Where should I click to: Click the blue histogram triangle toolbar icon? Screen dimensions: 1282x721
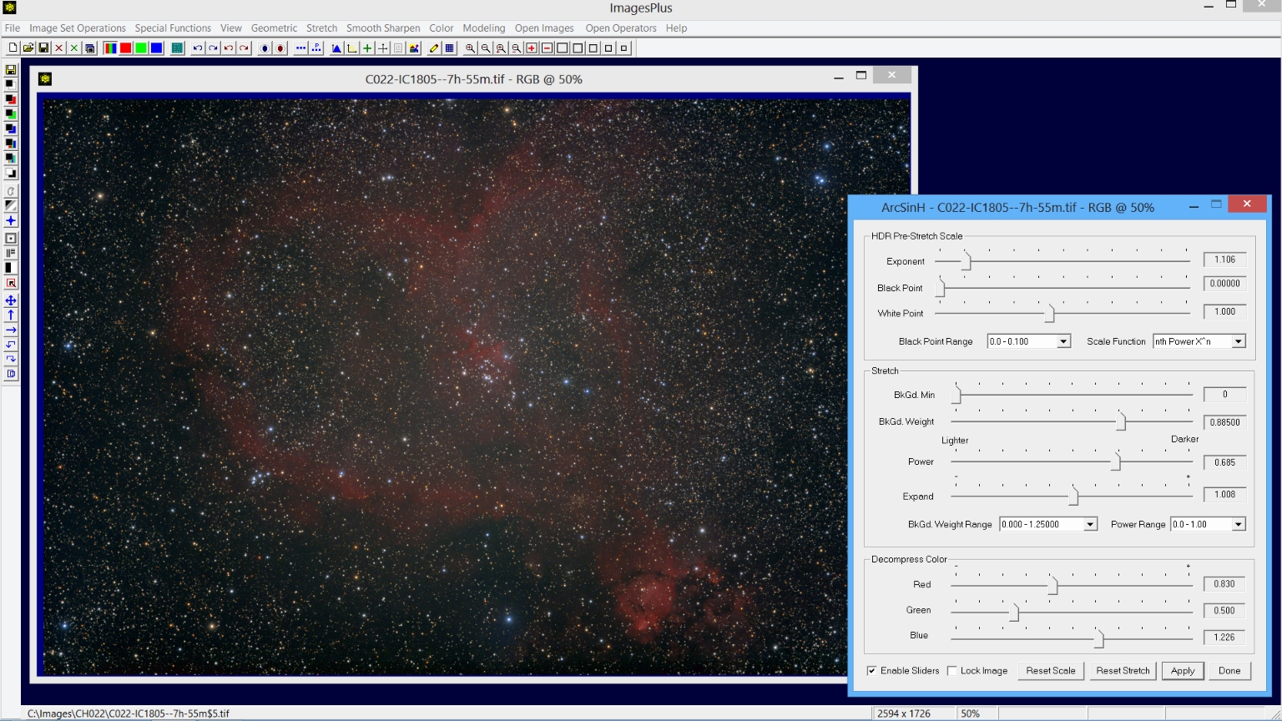coord(336,48)
